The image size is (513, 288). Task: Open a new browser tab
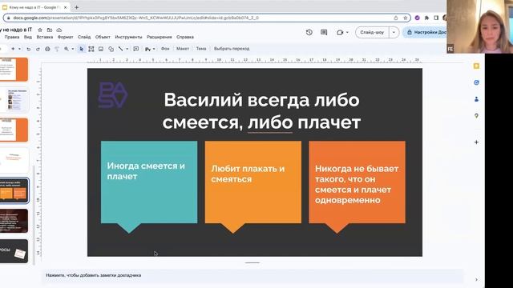click(77, 7)
